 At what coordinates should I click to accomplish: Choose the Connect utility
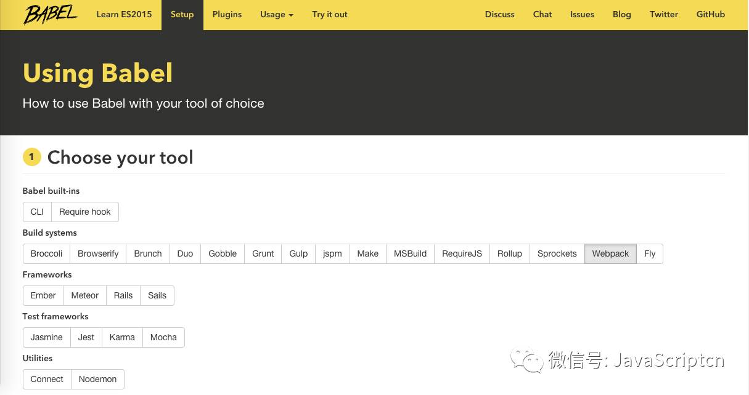pos(47,379)
